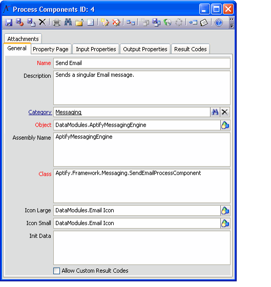The width and height of the screenshot is (271, 287).
Task: Click the tilted note card icon
Action: pos(204,23)
